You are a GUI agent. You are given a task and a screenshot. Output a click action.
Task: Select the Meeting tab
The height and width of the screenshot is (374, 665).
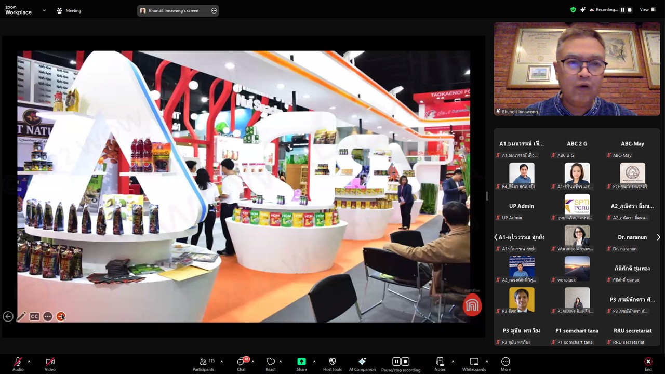click(x=69, y=10)
